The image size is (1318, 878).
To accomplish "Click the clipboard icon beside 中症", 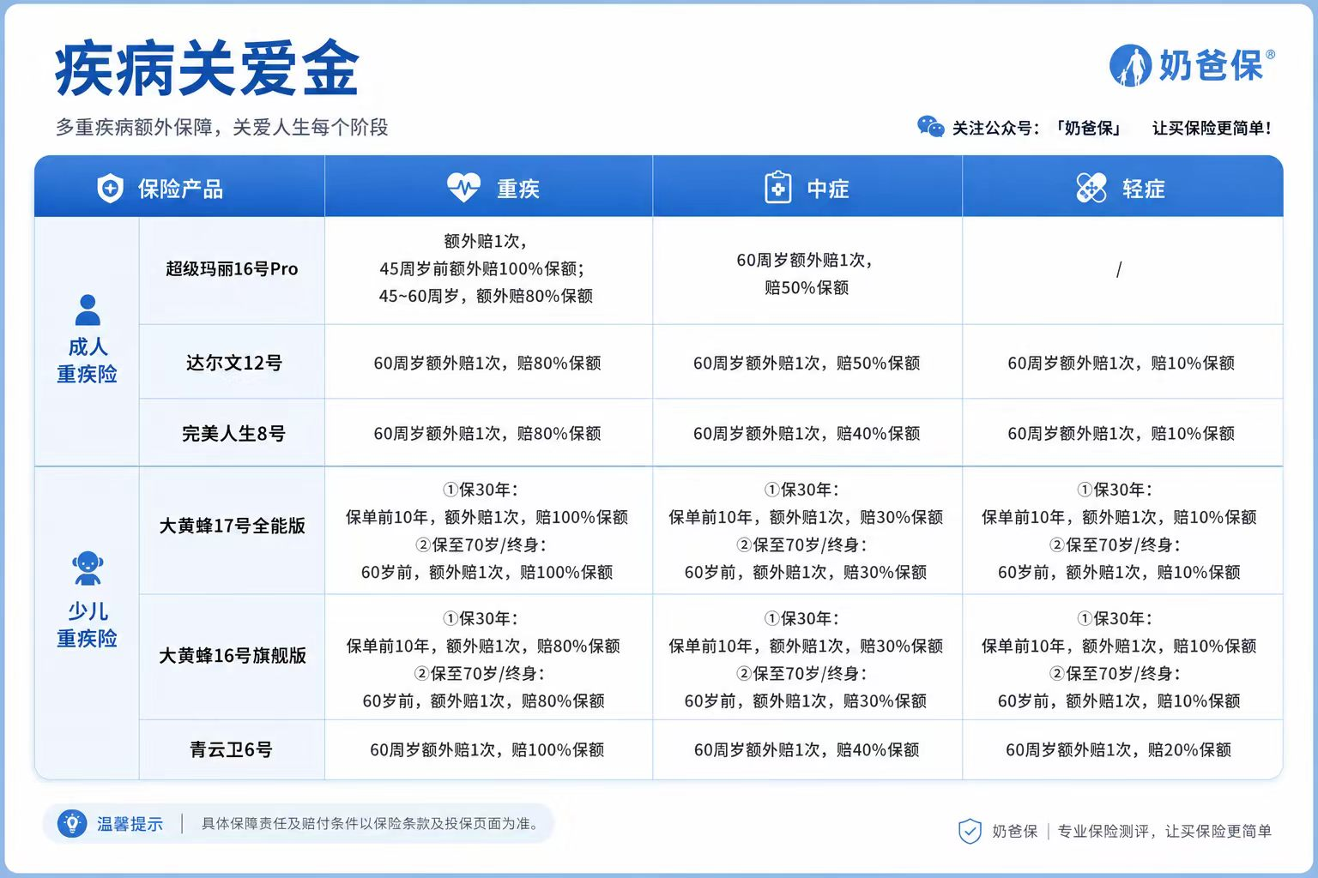I will coord(777,187).
